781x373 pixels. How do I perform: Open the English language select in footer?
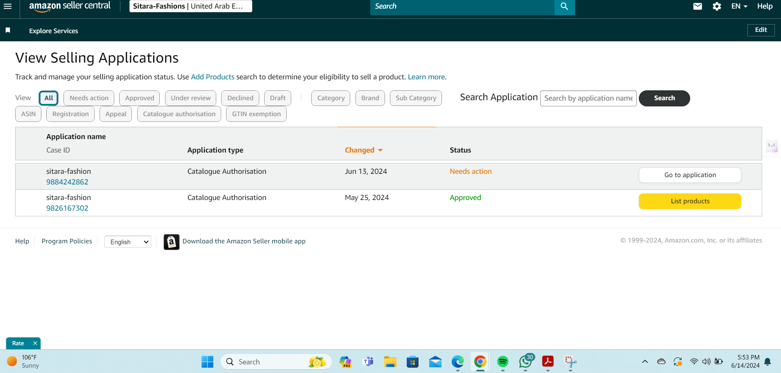[x=128, y=242]
